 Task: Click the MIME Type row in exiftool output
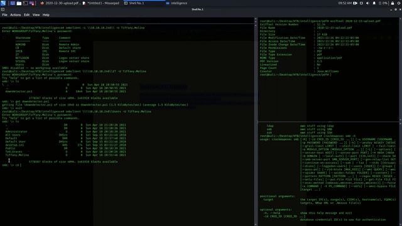[301, 58]
